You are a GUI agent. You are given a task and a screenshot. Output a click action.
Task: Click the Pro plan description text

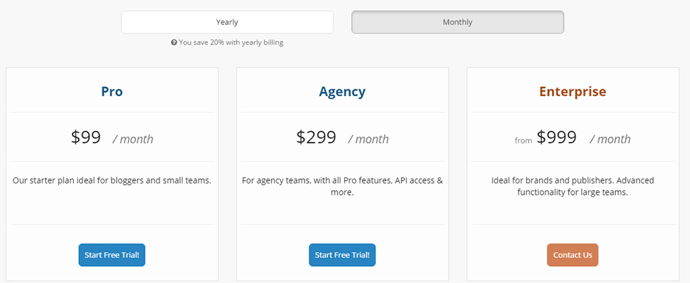112,180
